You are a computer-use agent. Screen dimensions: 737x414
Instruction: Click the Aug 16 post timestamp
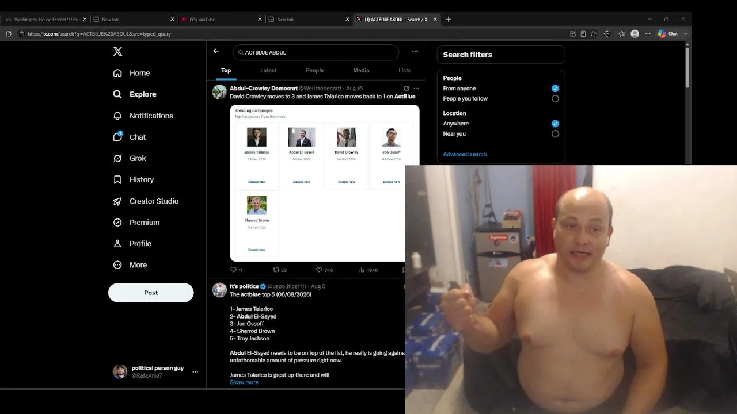[x=355, y=89]
